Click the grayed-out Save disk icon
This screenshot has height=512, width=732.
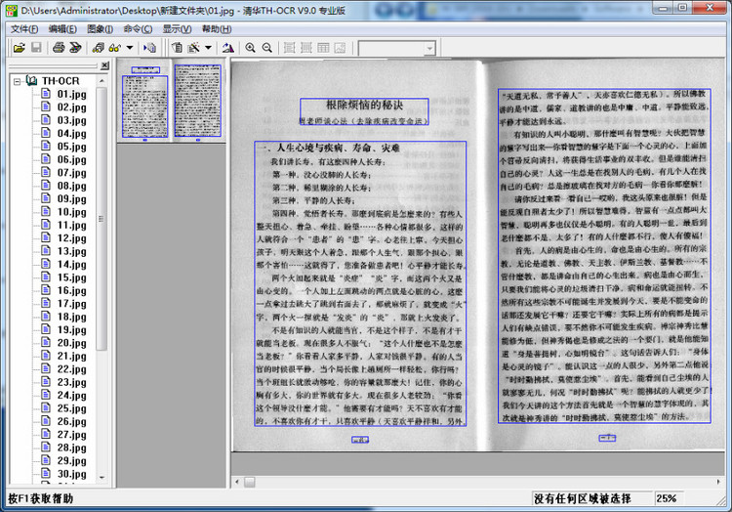(x=36, y=48)
